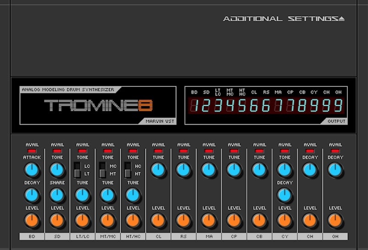
Task: Adjust the BD Attack knob
Action: click(x=32, y=170)
